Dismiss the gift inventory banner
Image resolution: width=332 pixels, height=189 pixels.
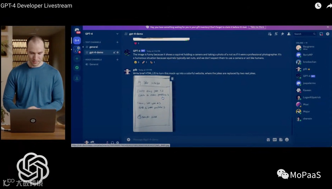[x=328, y=27]
